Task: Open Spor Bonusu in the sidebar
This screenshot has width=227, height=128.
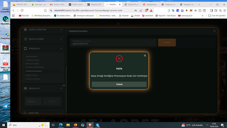Action: click(32, 57)
